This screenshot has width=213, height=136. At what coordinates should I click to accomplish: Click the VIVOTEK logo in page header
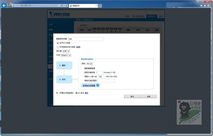click(x=60, y=14)
